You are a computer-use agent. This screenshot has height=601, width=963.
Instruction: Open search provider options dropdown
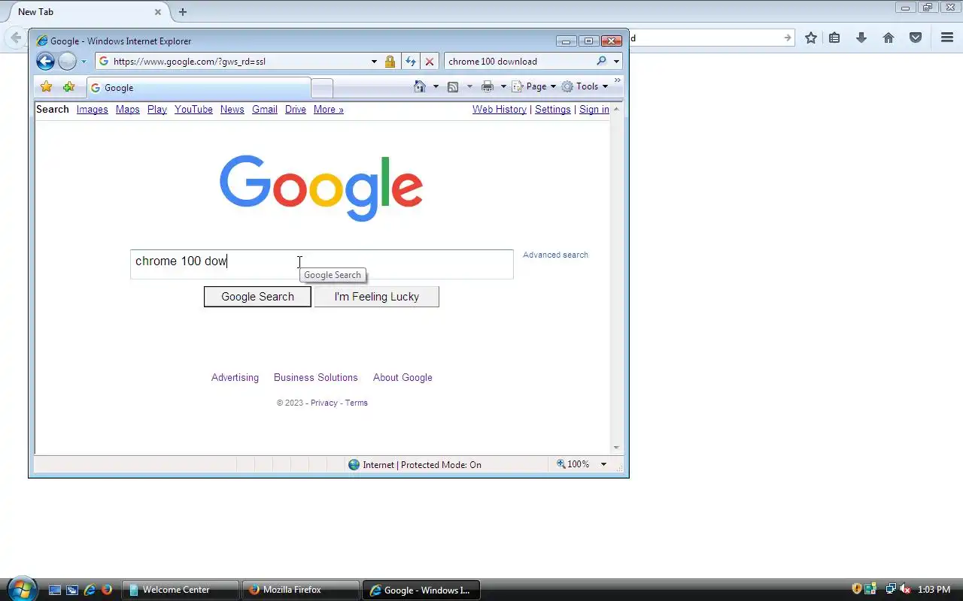click(x=616, y=62)
